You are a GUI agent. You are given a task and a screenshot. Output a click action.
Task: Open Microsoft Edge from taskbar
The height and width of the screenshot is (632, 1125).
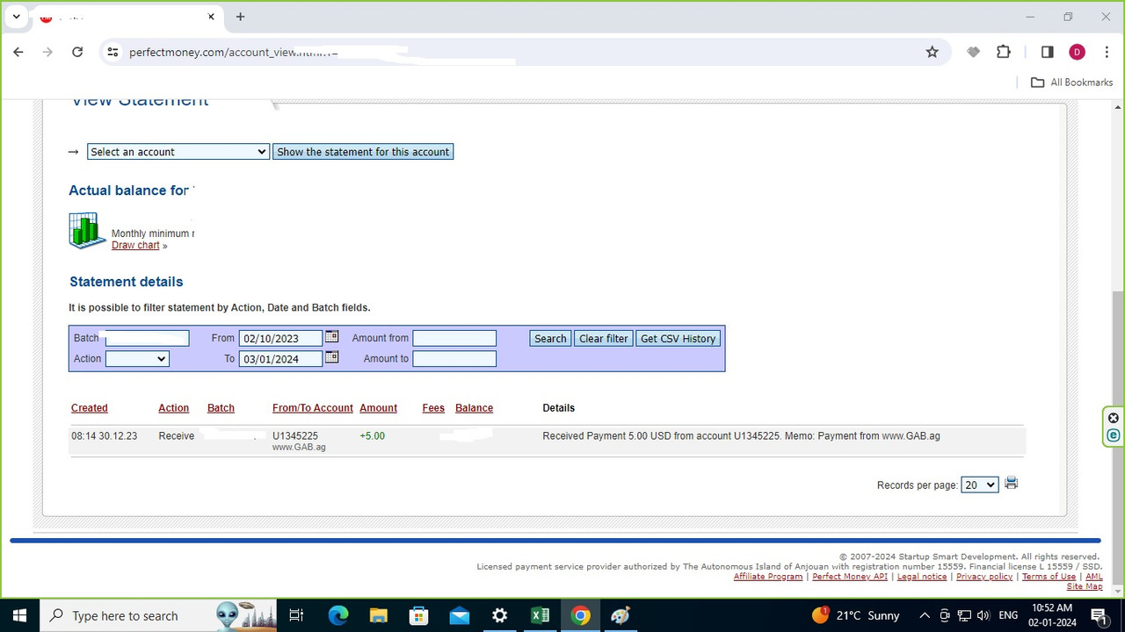pyautogui.click(x=338, y=615)
